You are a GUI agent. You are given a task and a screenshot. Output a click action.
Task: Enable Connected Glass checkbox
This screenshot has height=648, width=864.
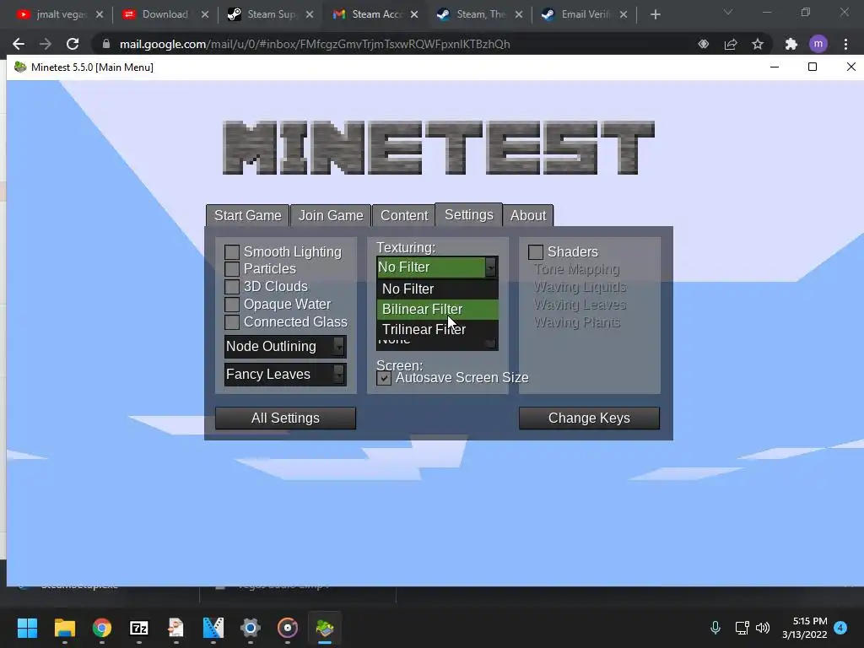(232, 321)
